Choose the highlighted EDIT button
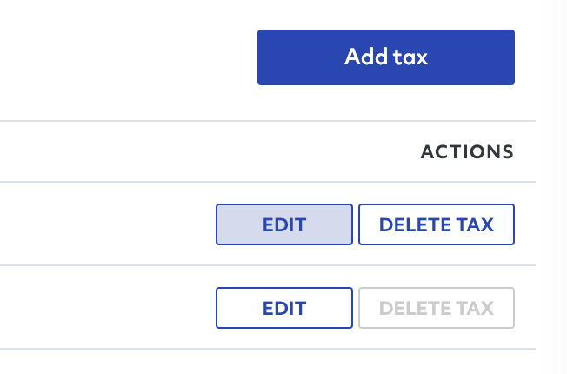The width and height of the screenshot is (567, 374). 284,224
